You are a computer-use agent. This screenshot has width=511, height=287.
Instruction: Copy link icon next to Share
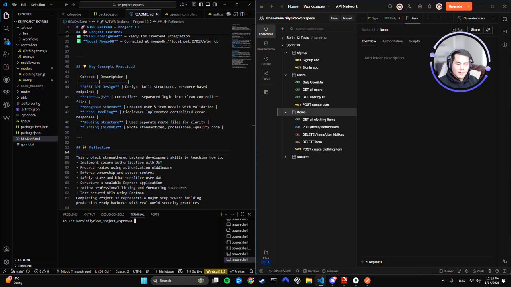(488, 29)
